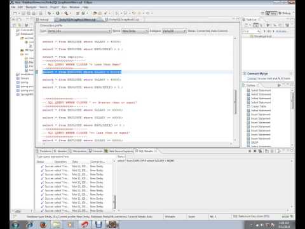Open the Project menu
This screenshot has height=229, width=305.
pos(55,7)
